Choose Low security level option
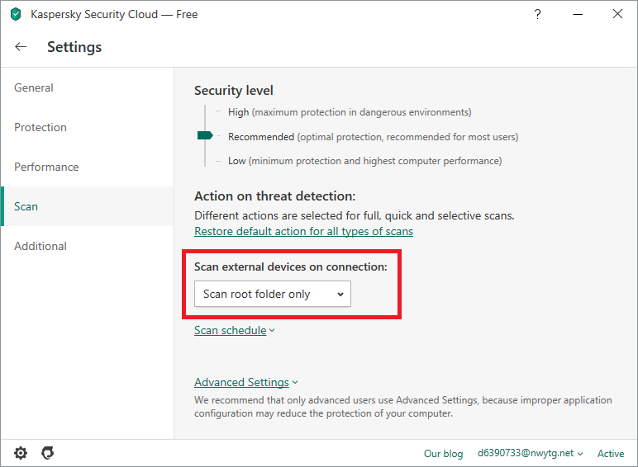The height and width of the screenshot is (467, 638). (x=236, y=161)
